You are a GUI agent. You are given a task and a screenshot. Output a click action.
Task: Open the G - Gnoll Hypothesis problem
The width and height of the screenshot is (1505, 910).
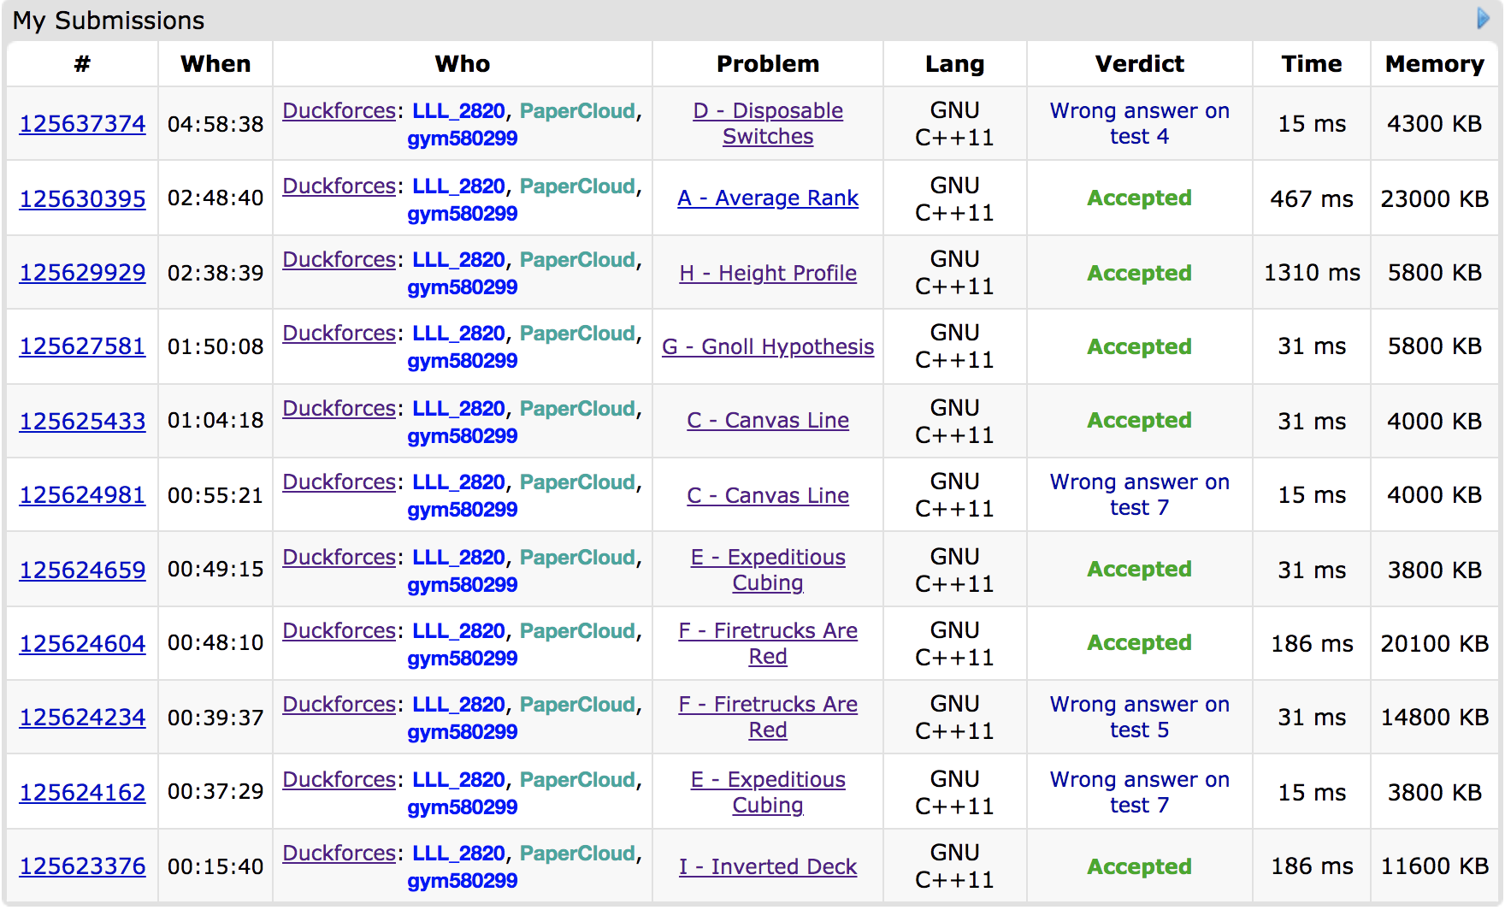(767, 347)
